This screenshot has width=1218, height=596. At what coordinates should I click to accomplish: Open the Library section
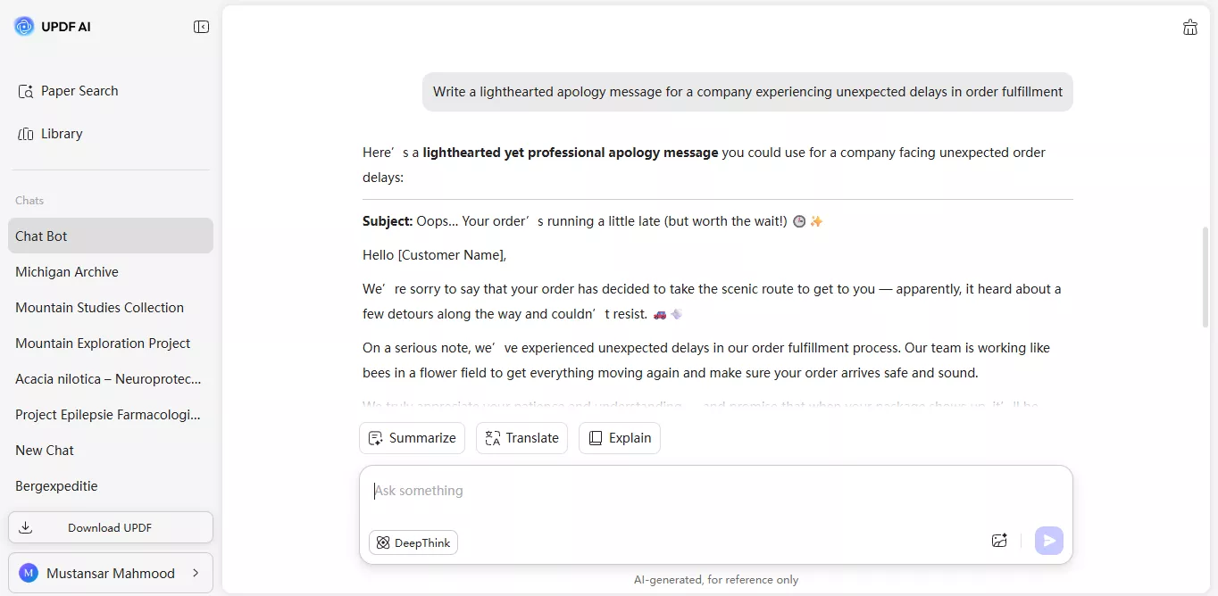point(60,133)
